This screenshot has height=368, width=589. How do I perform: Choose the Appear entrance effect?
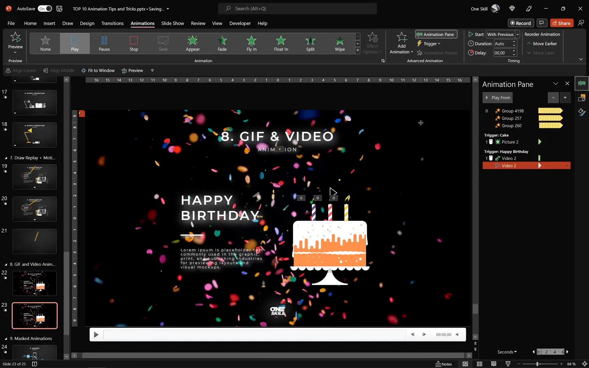[193, 43]
